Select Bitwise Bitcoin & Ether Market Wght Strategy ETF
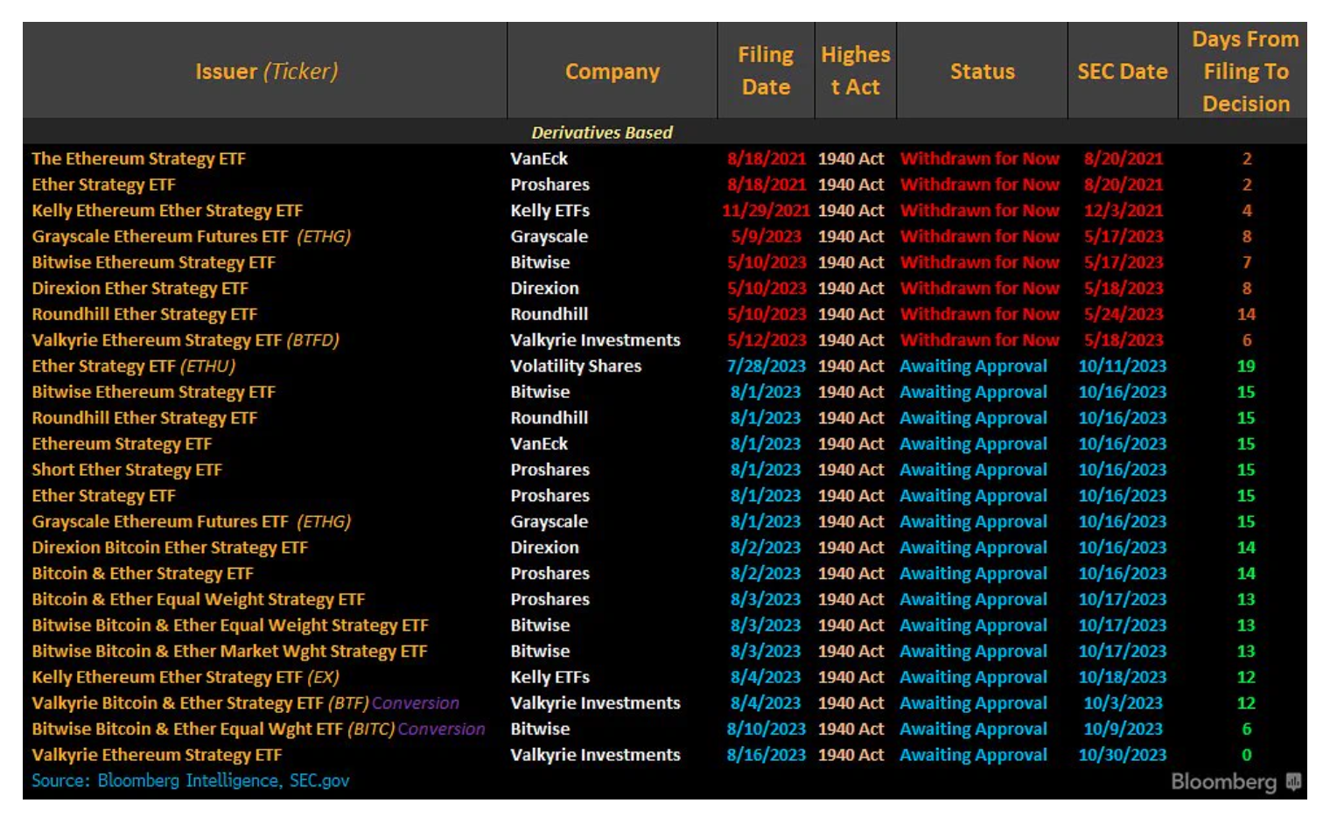Screen dimensions: 1323x824 tap(229, 651)
